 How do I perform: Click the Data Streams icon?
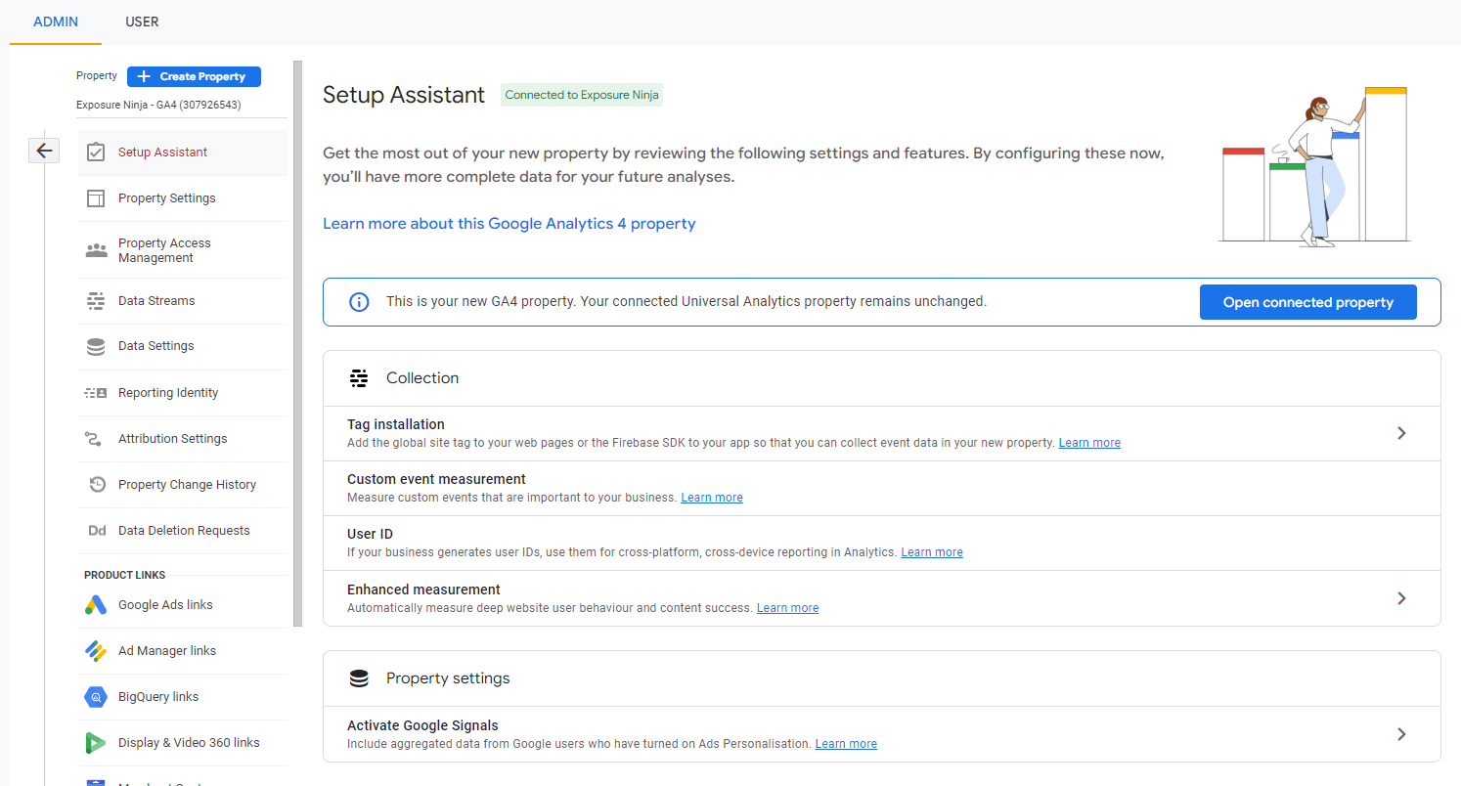96,301
